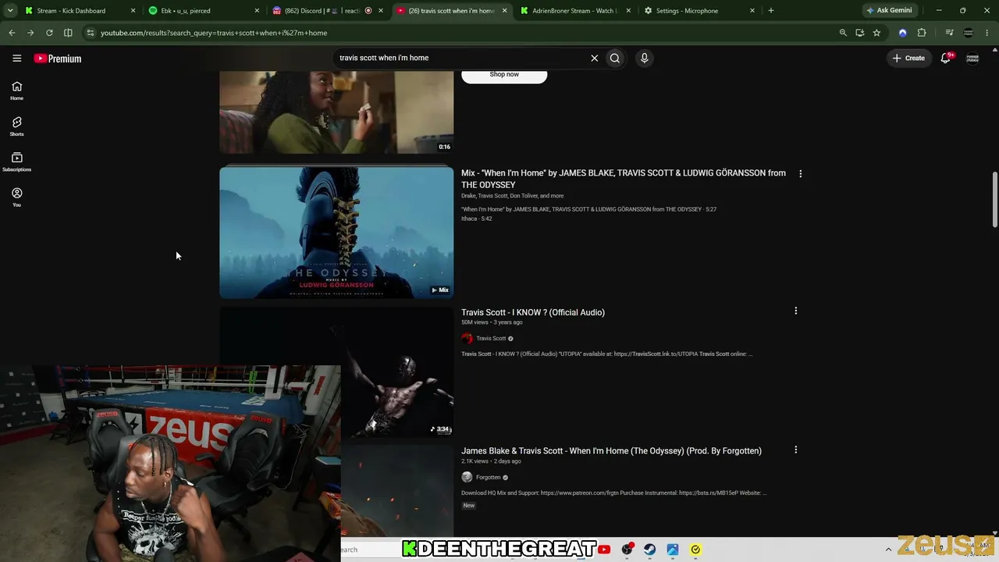Open a new browser tab
This screenshot has width=999, height=562.
pyautogui.click(x=771, y=11)
